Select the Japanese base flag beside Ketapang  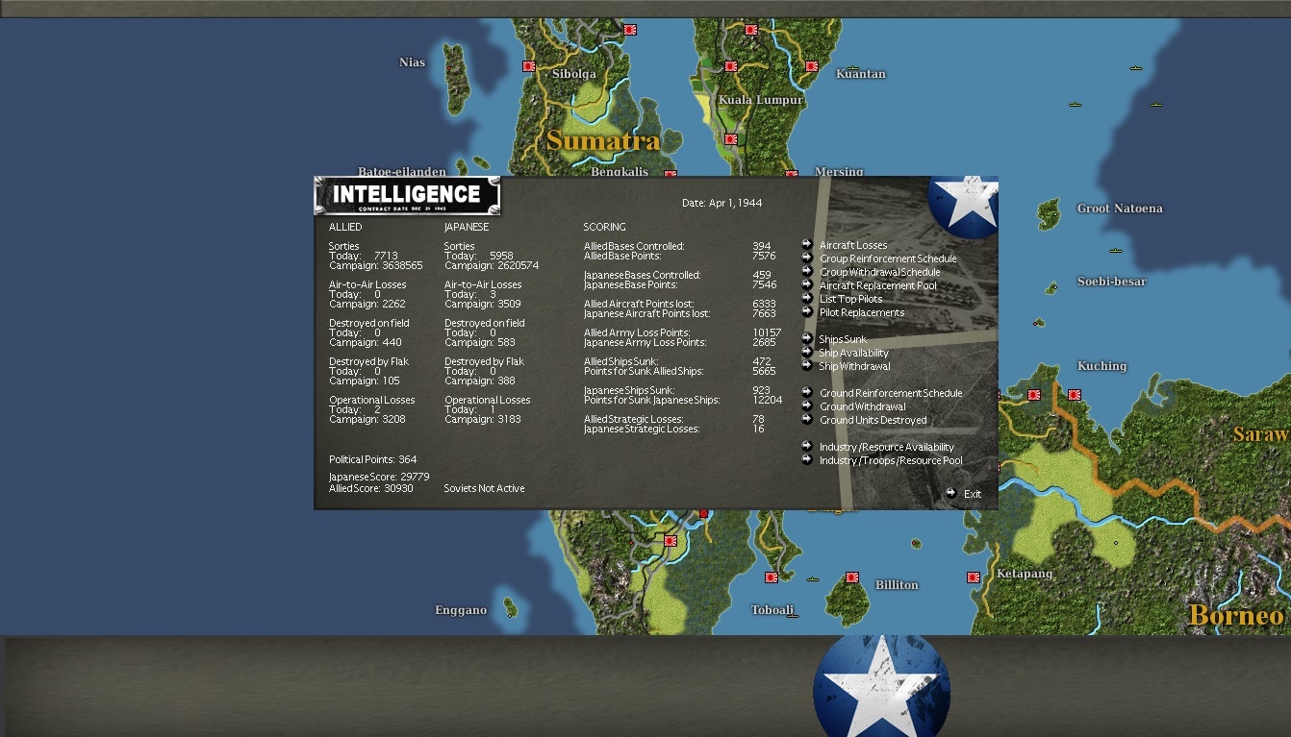click(974, 577)
